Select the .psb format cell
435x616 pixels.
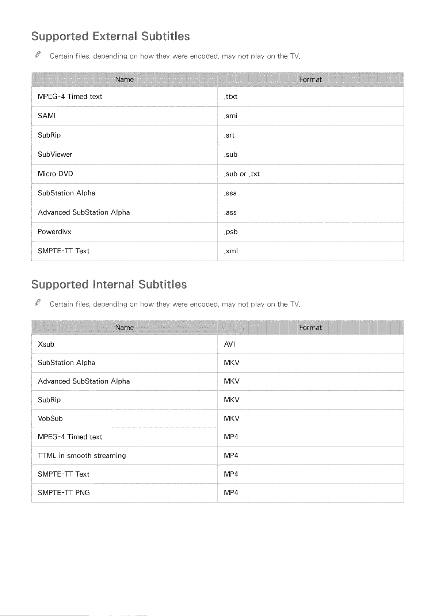click(x=310, y=232)
